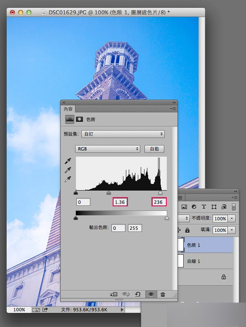Click the yellow minimize window button
Viewport: 246px width, 327px height.
click(21, 12)
